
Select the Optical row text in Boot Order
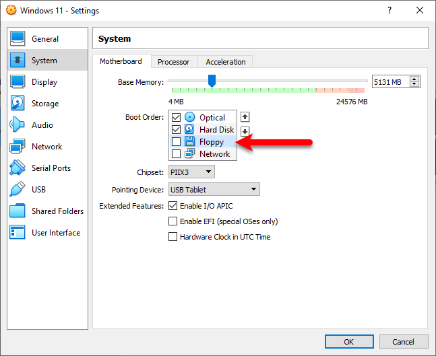212,118
